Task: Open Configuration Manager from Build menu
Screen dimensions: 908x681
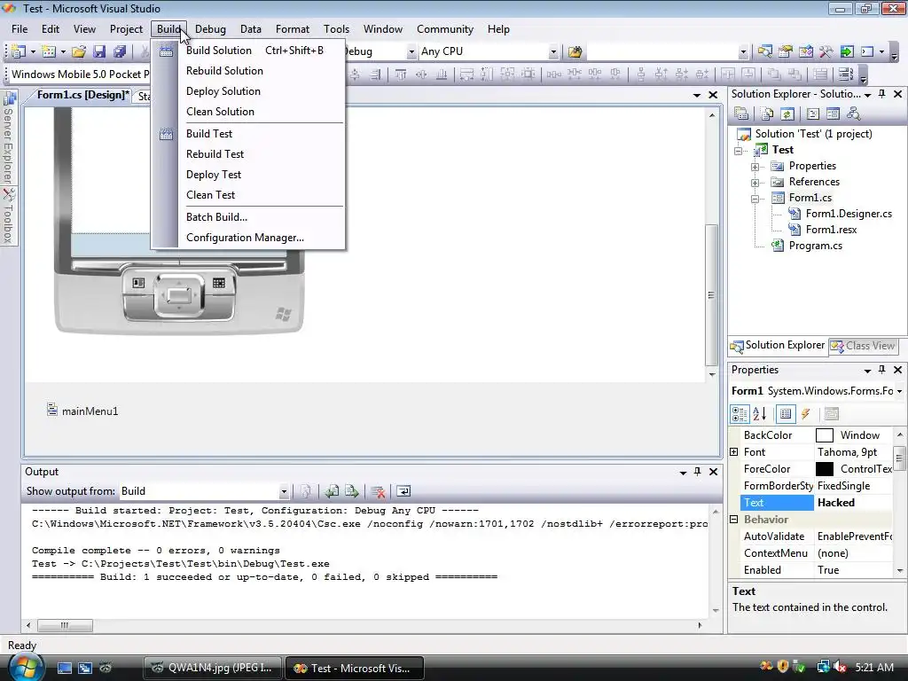Action: pyautogui.click(x=247, y=238)
